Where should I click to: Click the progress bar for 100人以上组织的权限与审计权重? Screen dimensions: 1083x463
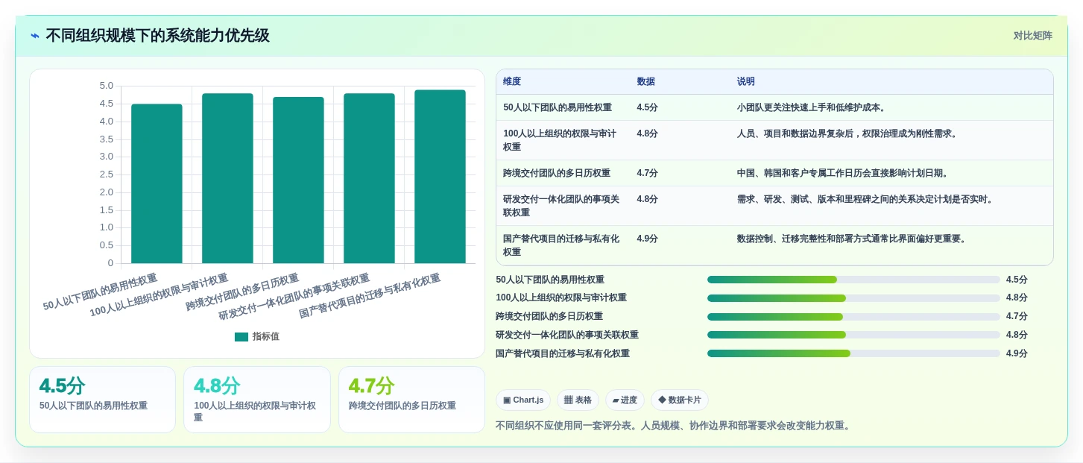pyautogui.click(x=853, y=298)
